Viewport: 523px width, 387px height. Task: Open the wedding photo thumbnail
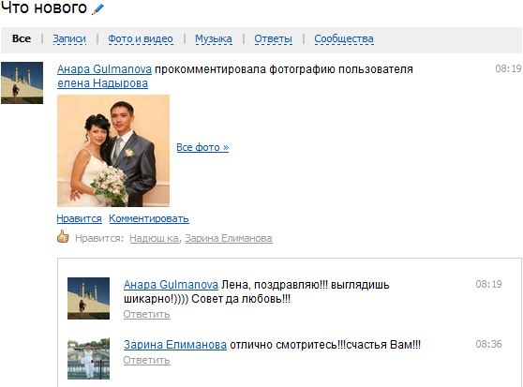click(113, 151)
